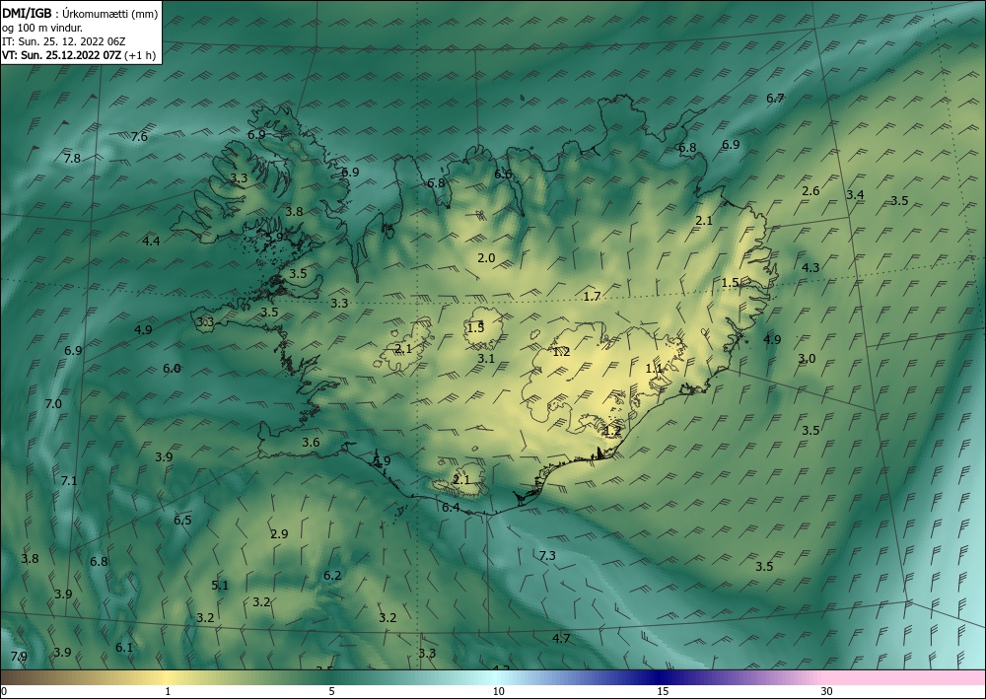Click the map value 3.0

click(807, 359)
